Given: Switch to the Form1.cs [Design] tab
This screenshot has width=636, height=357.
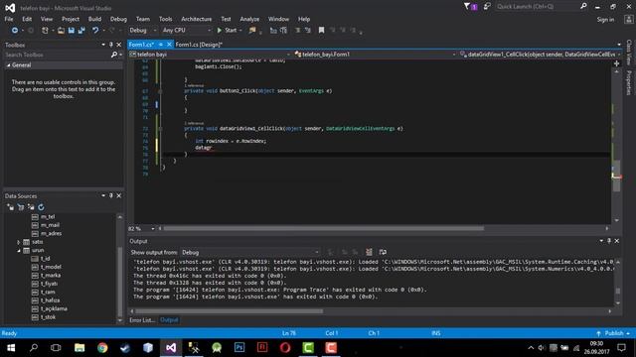Looking at the screenshot, I should click(x=199, y=45).
